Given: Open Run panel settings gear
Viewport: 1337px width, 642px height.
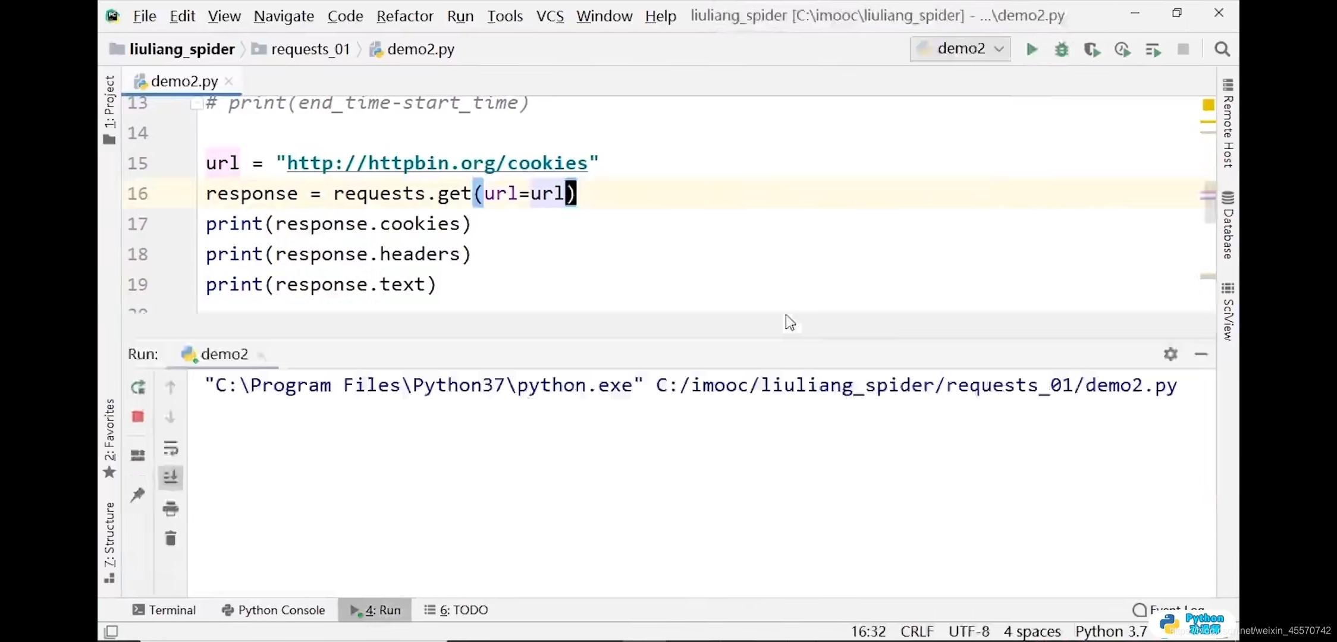Looking at the screenshot, I should (1170, 354).
